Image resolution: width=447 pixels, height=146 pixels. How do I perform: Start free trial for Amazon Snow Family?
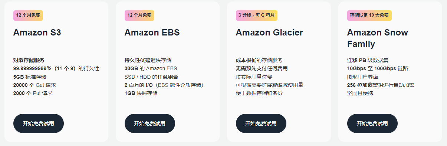[372, 123]
